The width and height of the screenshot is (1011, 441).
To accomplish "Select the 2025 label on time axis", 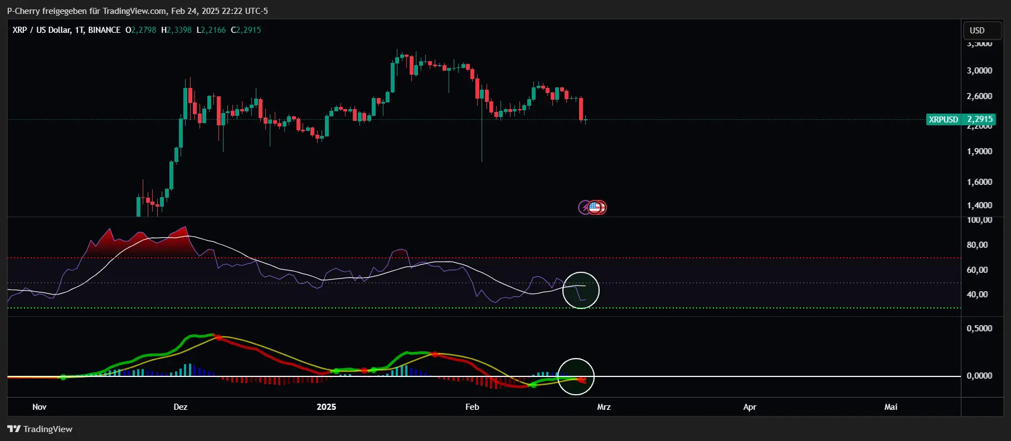I will (327, 407).
